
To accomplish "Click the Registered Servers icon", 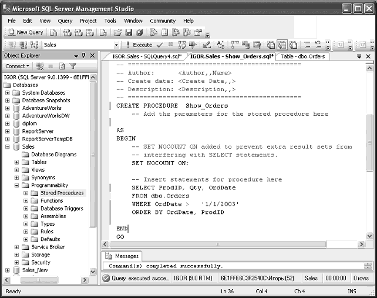I will [154, 32].
